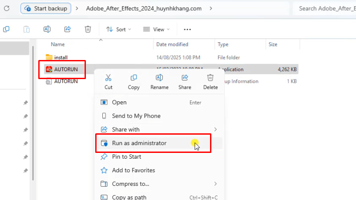Open the Share with submenu

coord(159,129)
